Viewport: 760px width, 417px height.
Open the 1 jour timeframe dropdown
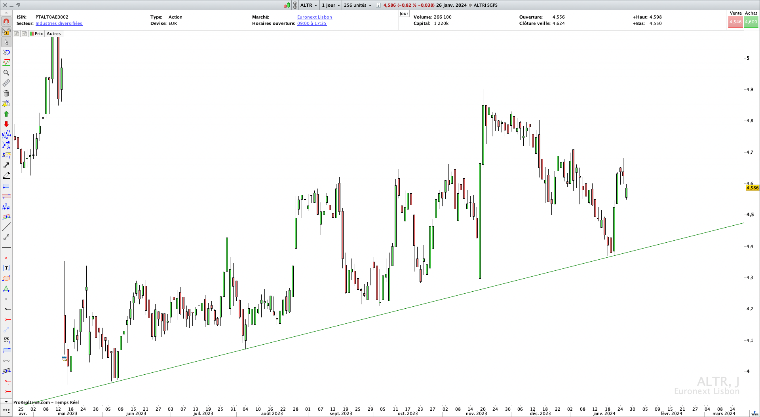(x=331, y=5)
